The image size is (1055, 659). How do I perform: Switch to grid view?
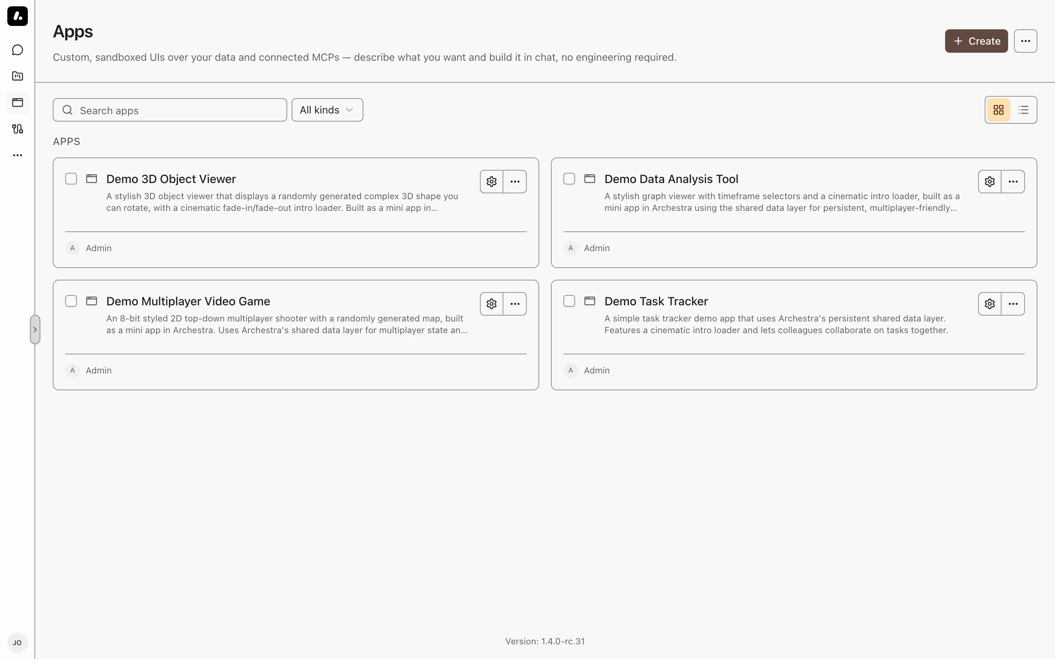click(x=998, y=110)
